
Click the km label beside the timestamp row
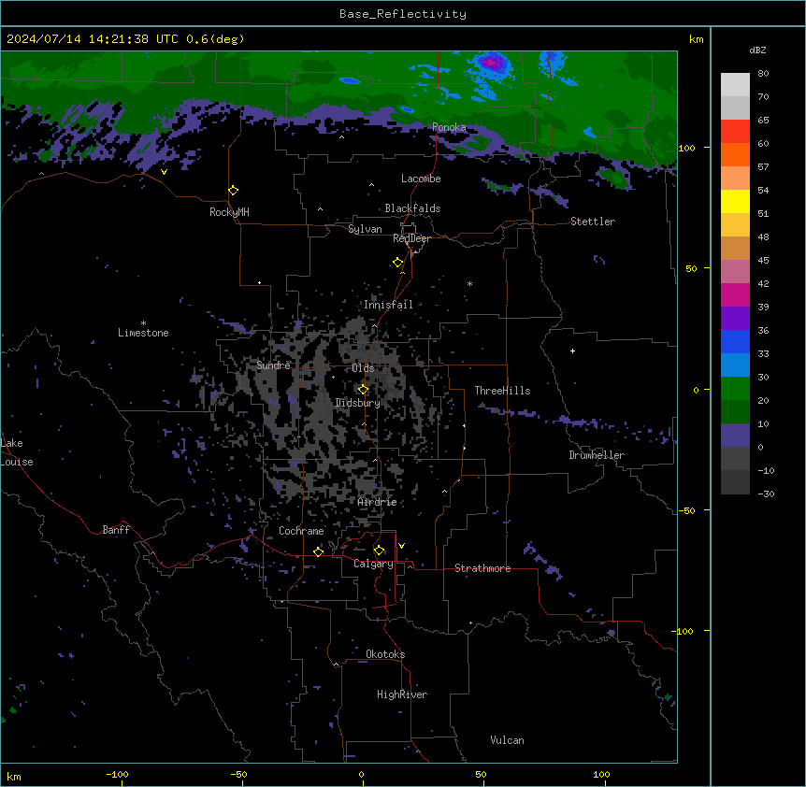click(696, 39)
